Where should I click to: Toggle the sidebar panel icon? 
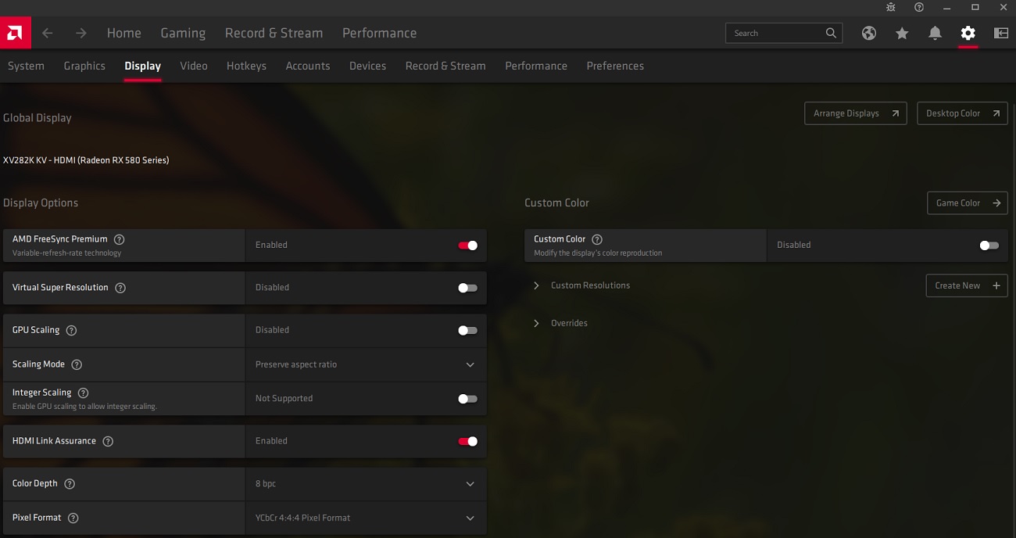tap(1001, 33)
